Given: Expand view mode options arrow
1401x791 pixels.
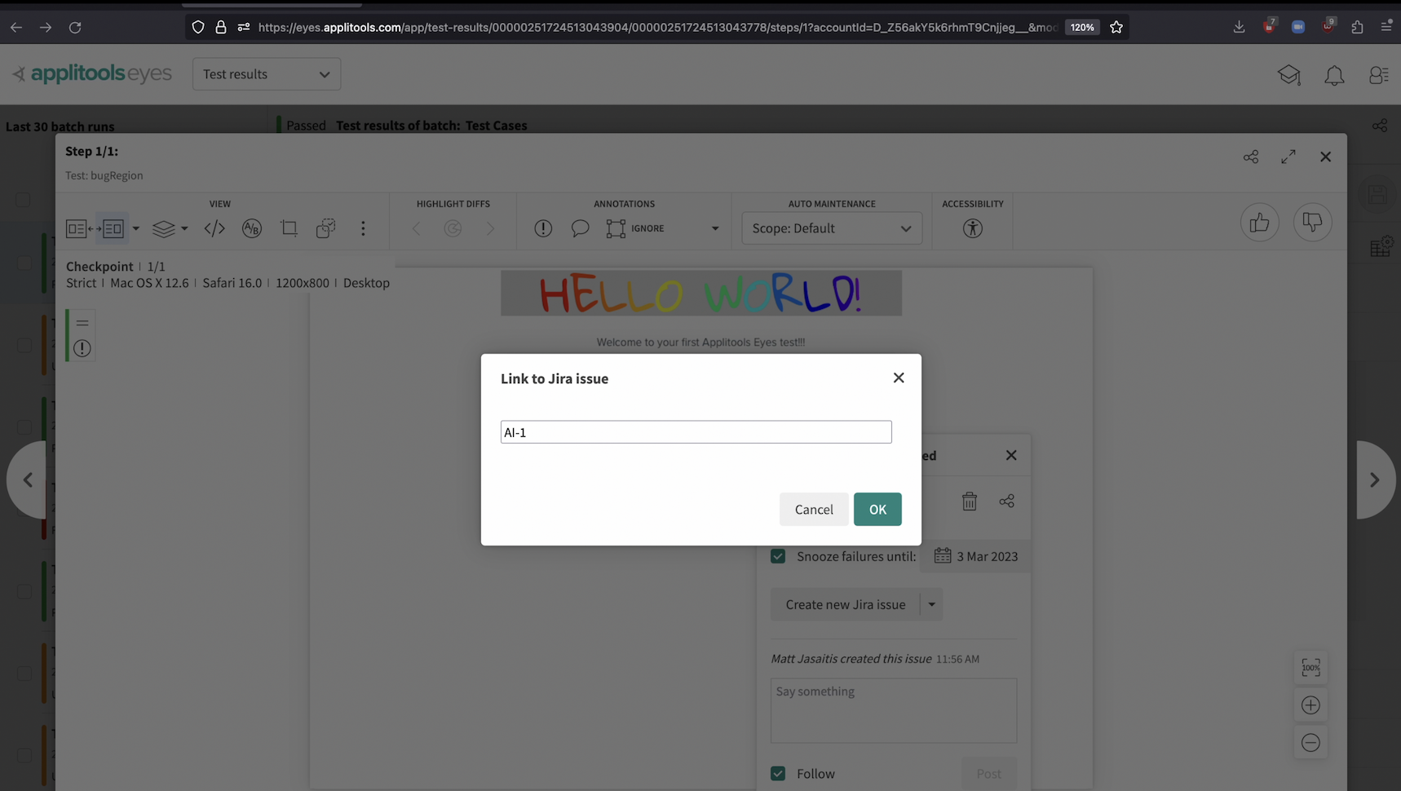Looking at the screenshot, I should point(136,228).
